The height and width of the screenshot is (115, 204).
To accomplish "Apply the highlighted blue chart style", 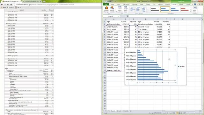I will click(165, 9).
